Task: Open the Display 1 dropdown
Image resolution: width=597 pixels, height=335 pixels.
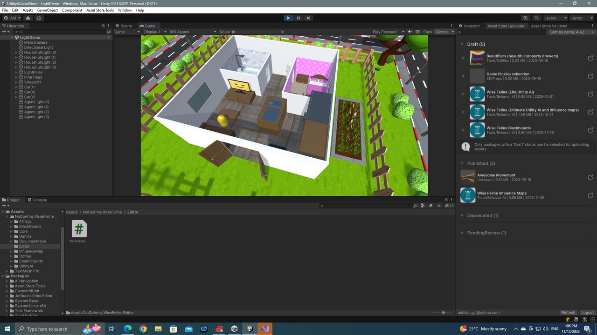Action: (155, 32)
